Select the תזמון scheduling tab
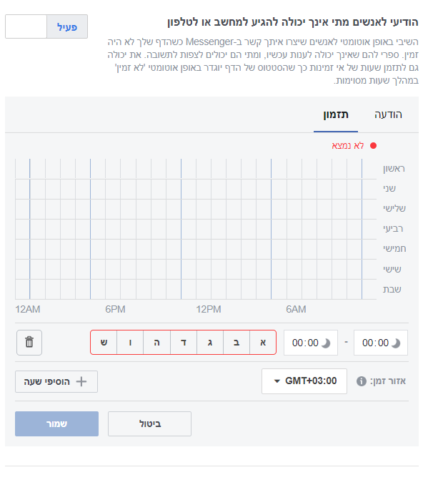 click(x=335, y=114)
